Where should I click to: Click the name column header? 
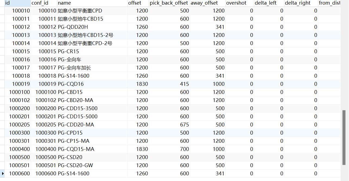pos(92,3)
